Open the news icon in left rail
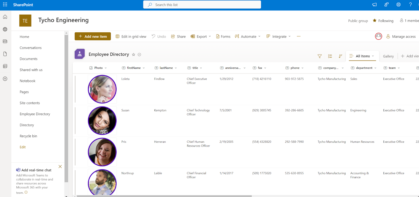Image resolution: width=419 pixels, height=197 pixels. click(x=5, y=41)
